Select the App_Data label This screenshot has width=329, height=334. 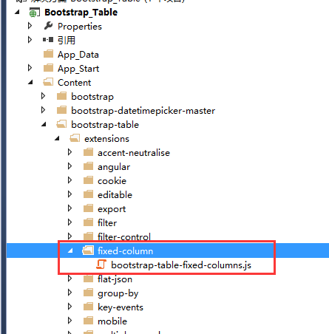pyautogui.click(x=78, y=55)
